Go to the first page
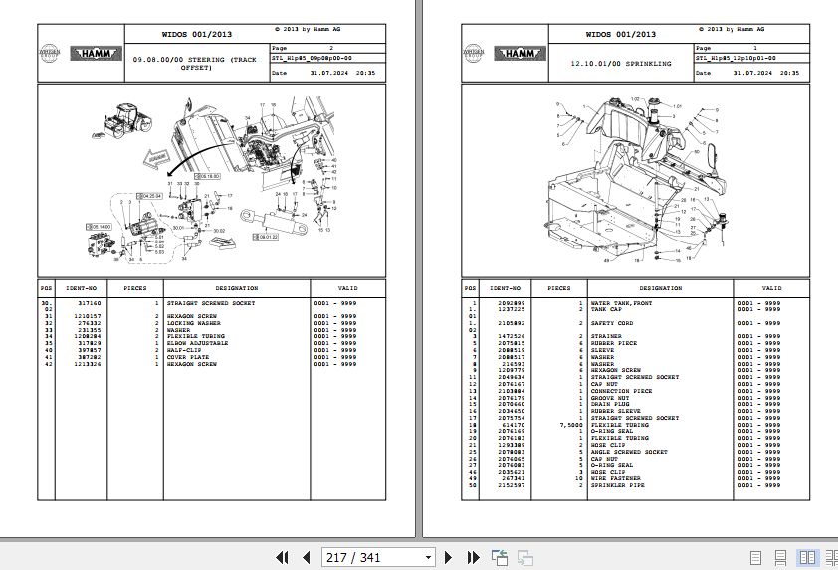Screen dimensions: 838x570 pyautogui.click(x=282, y=558)
